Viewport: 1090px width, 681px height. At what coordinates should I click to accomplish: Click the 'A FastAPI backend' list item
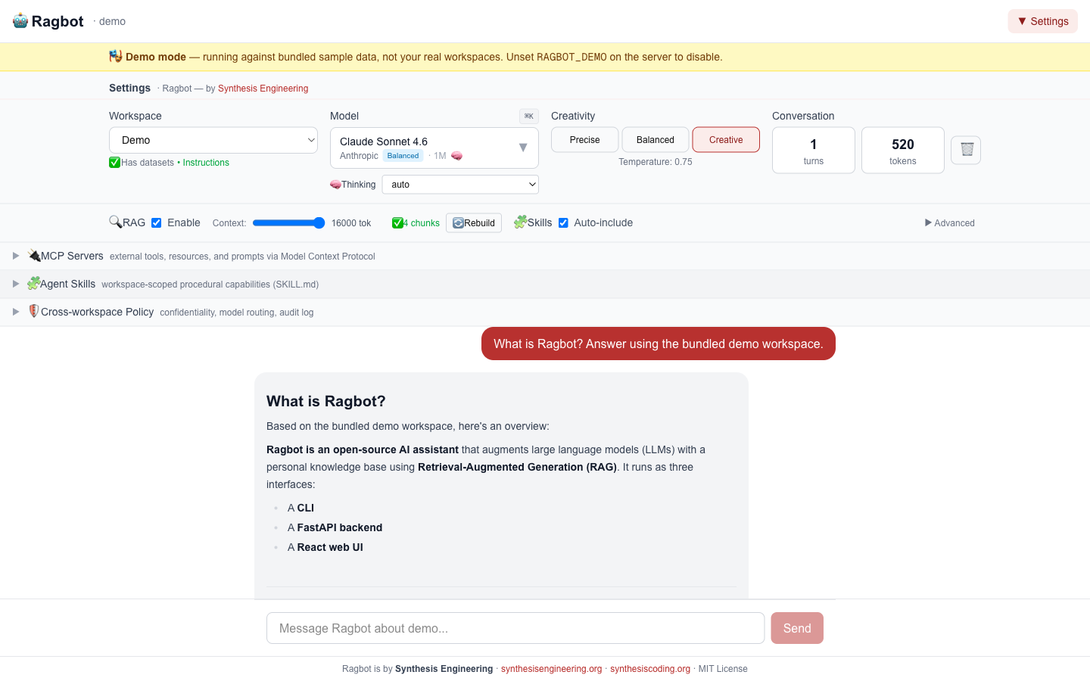pos(335,527)
